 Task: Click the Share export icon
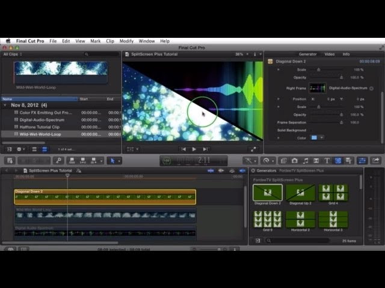click(375, 161)
